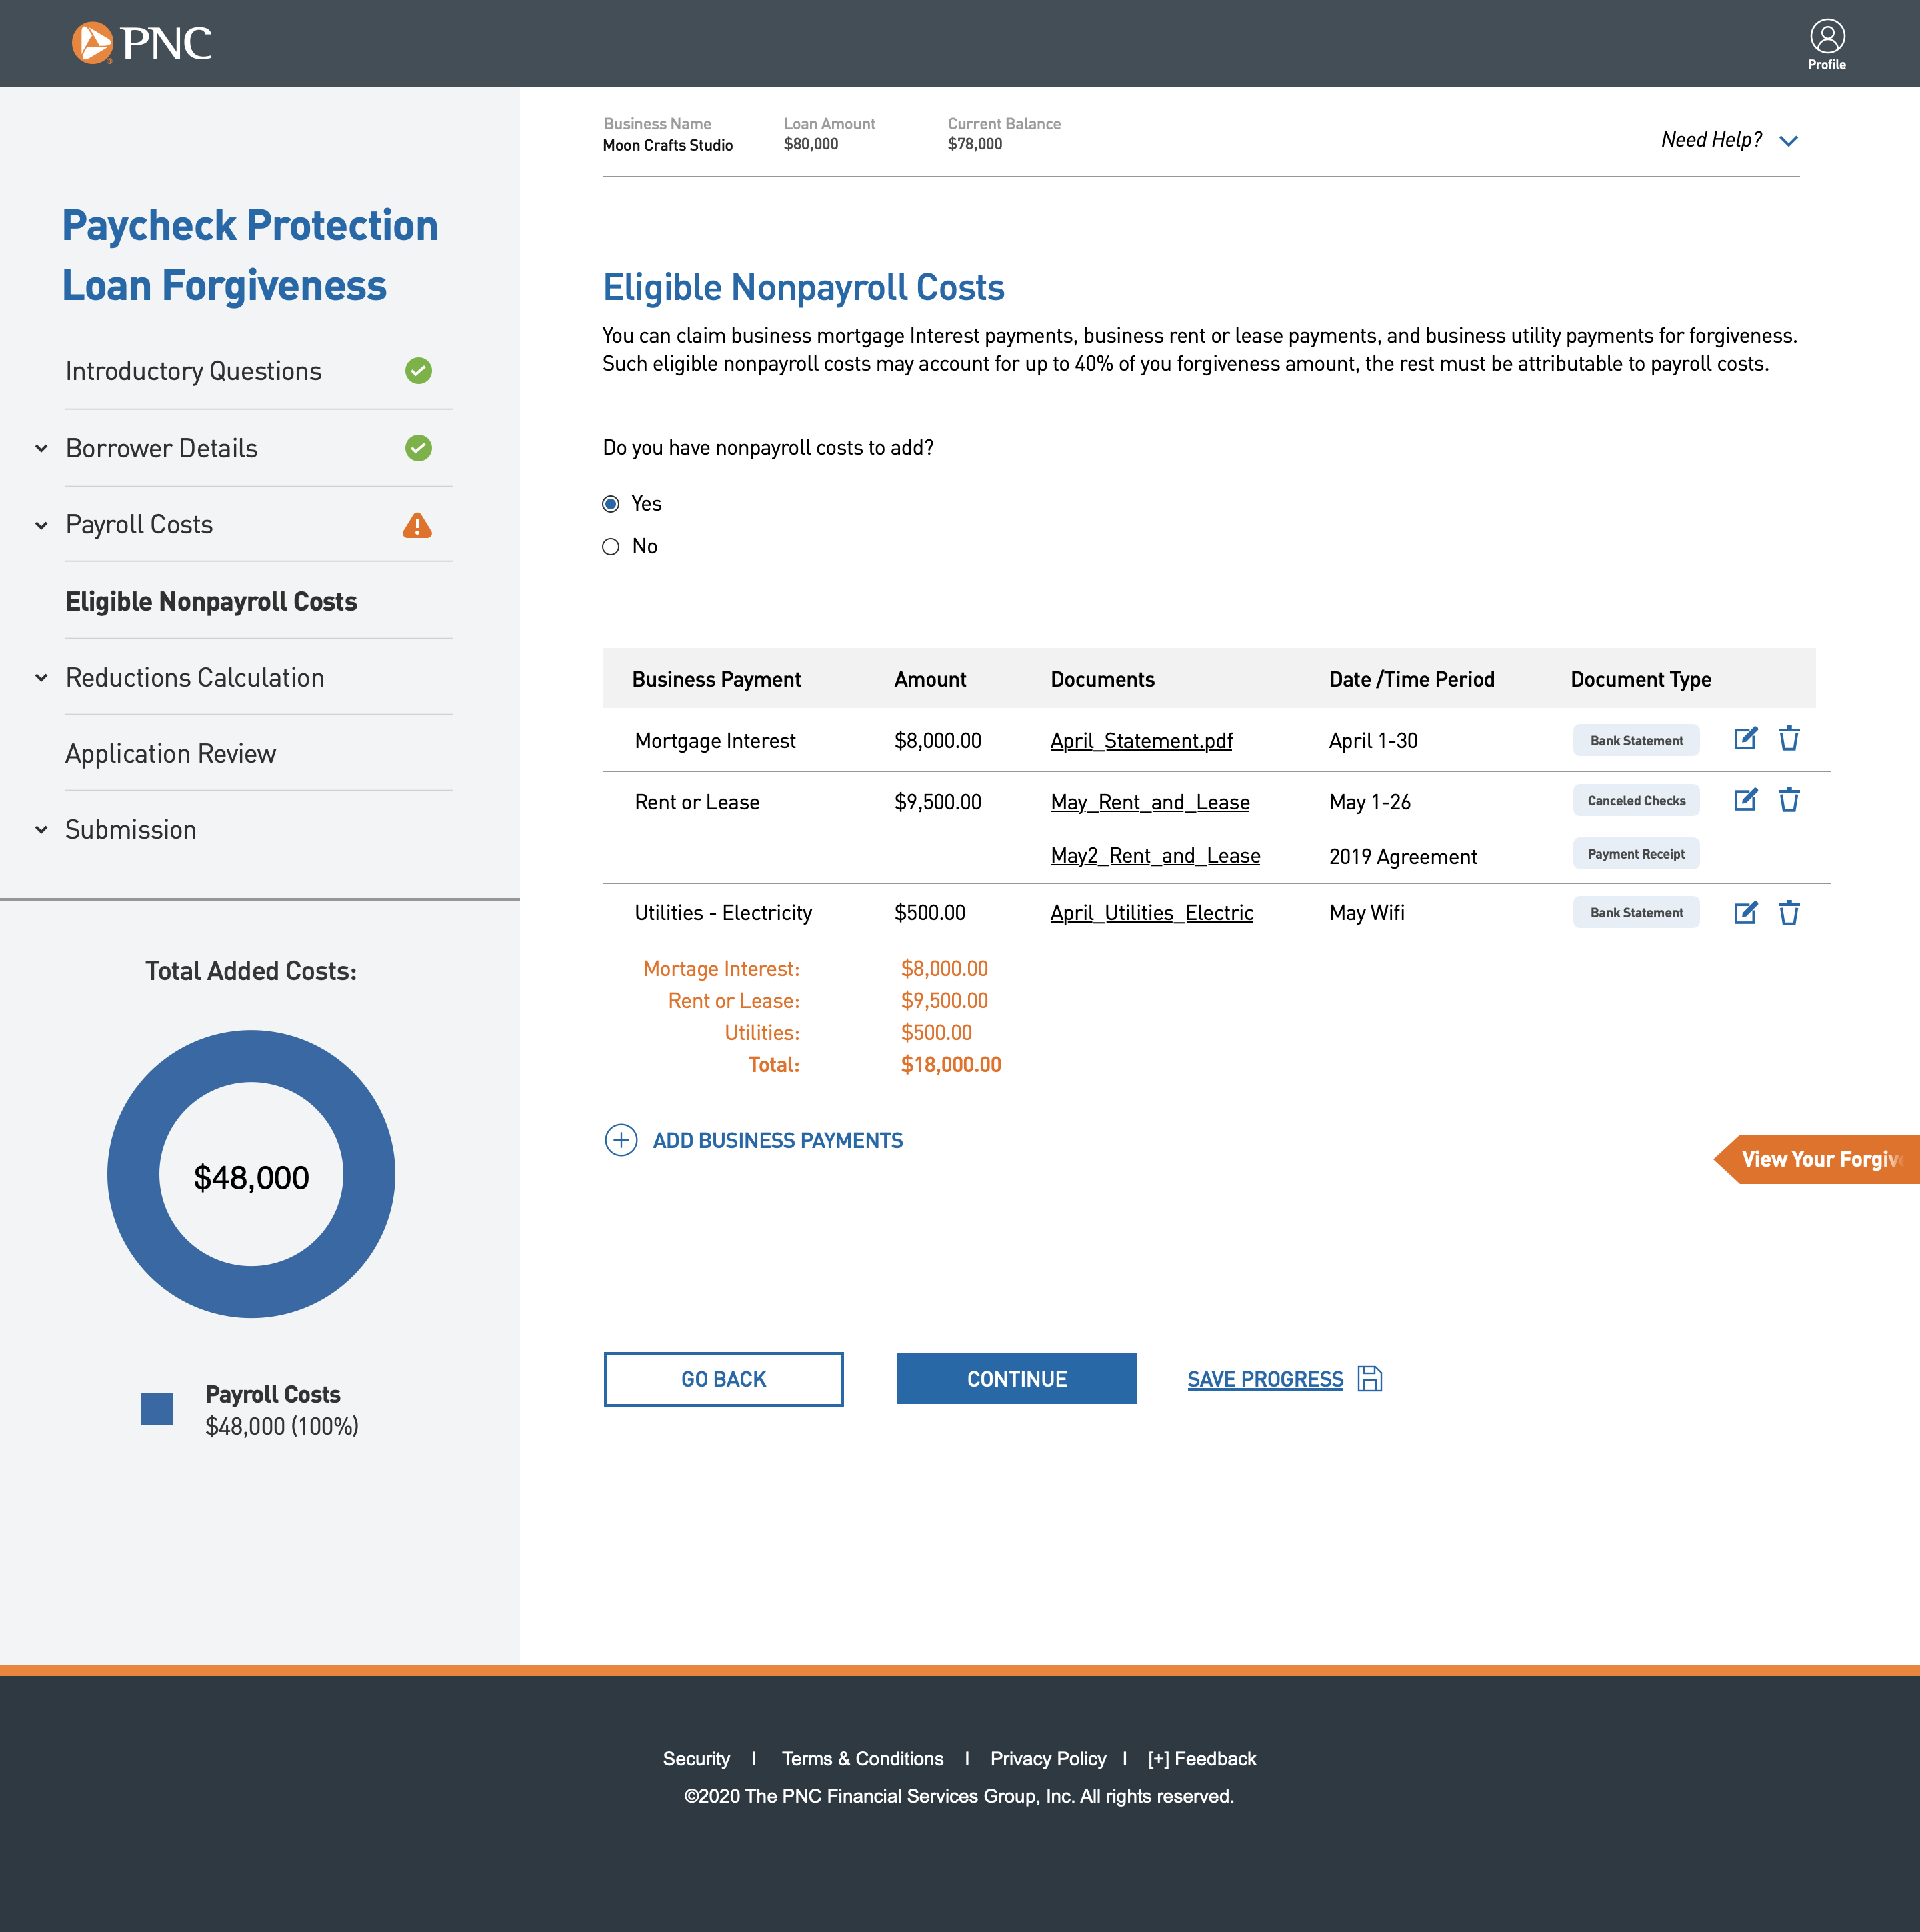
Task: Select the Yes radio button
Action: [611, 504]
